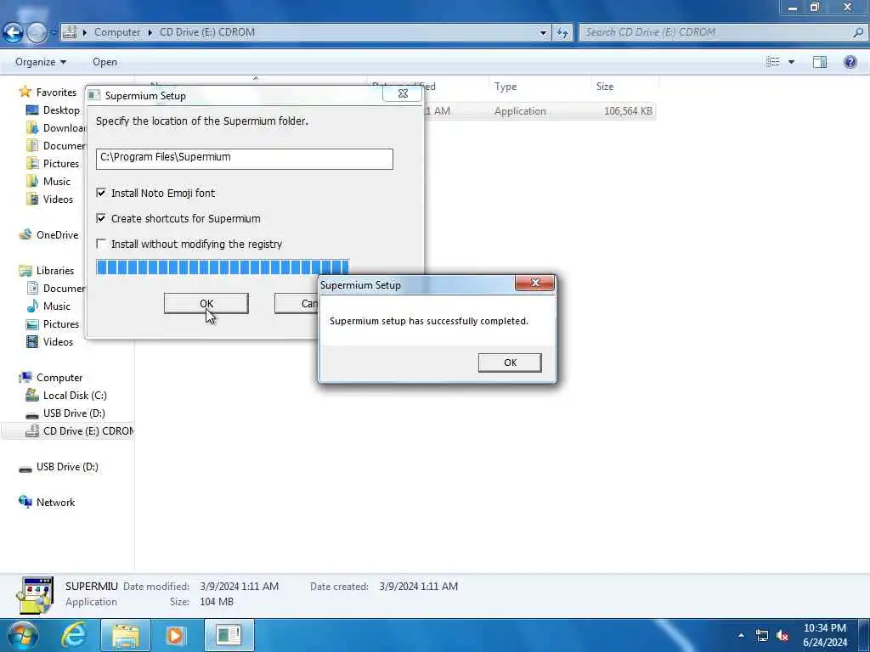Click the Supermium folder location field
870x652 pixels.
(x=244, y=159)
